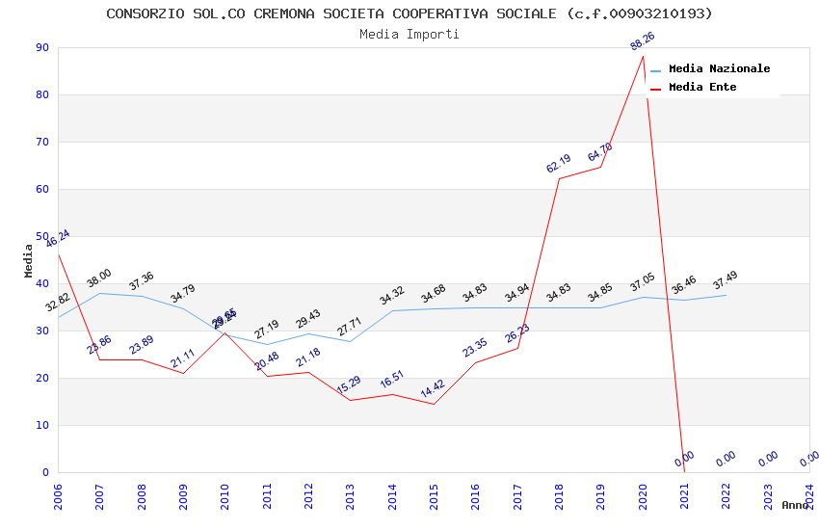819x530 pixels.
Task: Click the 27.71 data label
Action: [x=350, y=327]
